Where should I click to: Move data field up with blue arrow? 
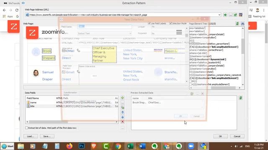(x=122, y=112)
